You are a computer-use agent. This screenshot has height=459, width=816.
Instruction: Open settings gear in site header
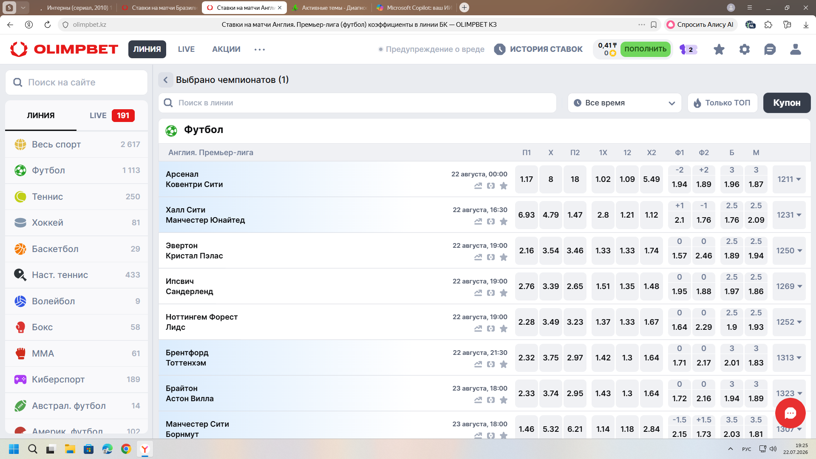[x=744, y=49]
